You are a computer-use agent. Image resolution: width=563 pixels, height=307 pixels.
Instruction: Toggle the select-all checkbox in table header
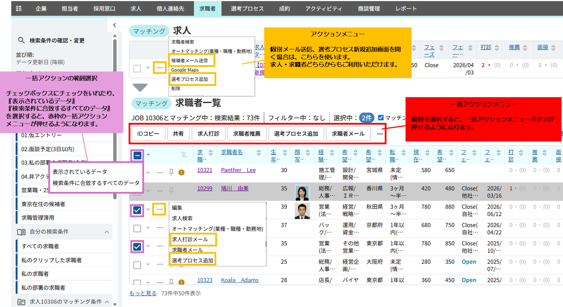pyautogui.click(x=137, y=155)
